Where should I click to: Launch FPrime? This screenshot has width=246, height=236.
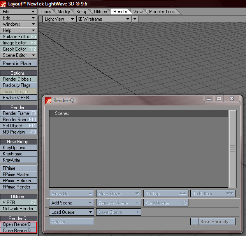pyautogui.click(x=19, y=168)
